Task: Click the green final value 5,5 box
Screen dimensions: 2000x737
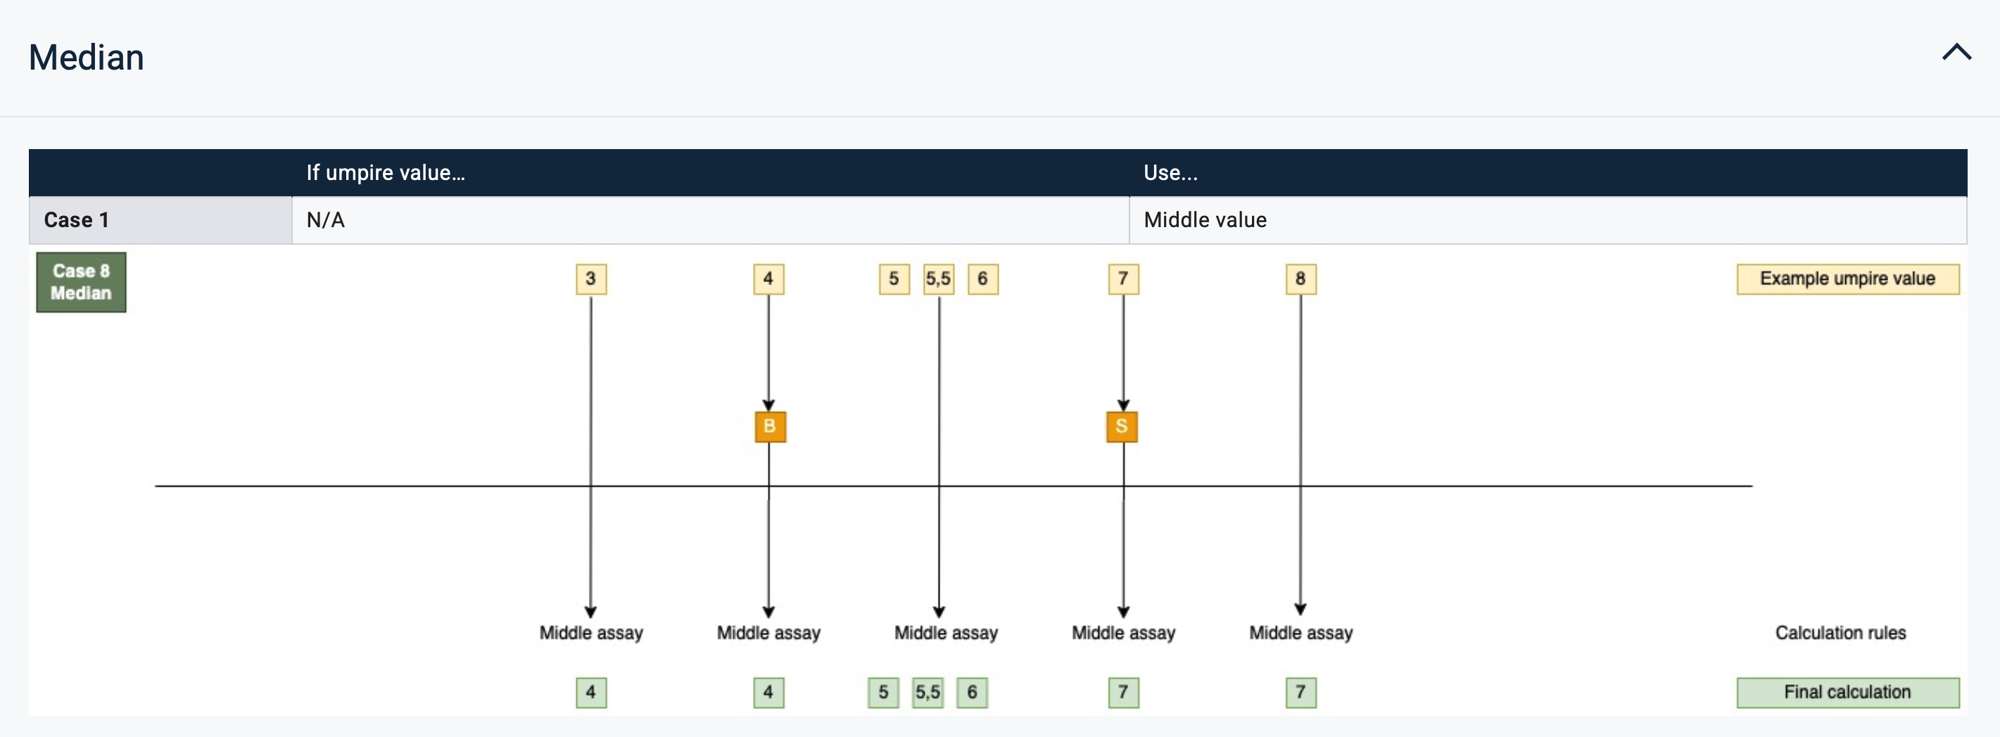Action: (x=927, y=692)
